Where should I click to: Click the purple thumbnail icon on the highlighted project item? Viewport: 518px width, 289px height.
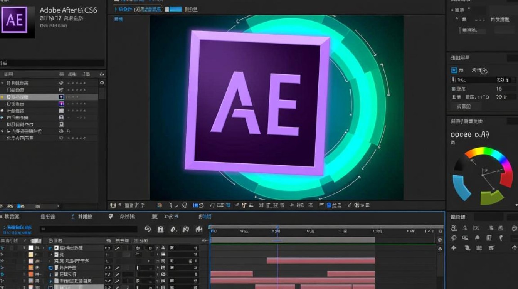(x=61, y=97)
